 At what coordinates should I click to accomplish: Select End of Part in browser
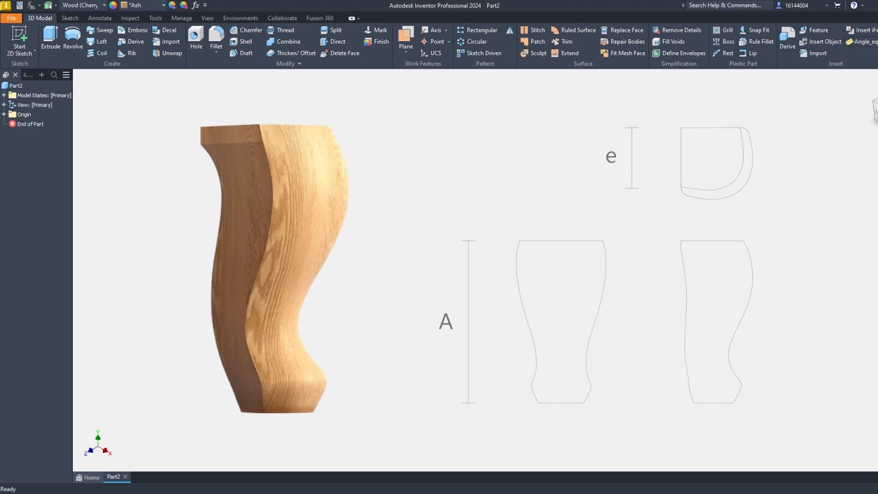tap(26, 124)
